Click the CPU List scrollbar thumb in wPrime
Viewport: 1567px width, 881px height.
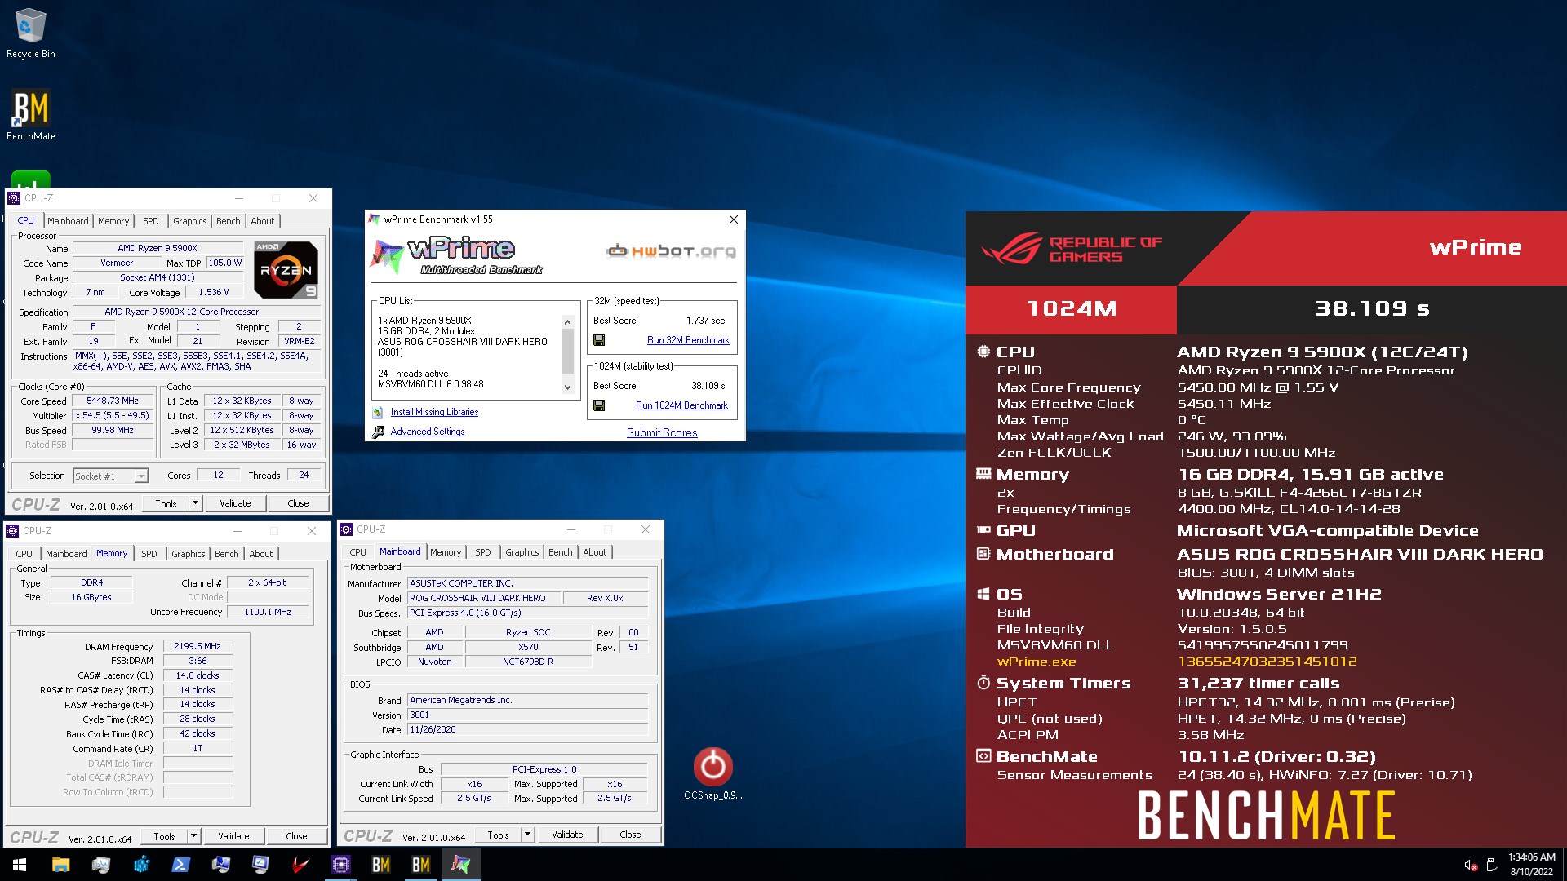568,351
